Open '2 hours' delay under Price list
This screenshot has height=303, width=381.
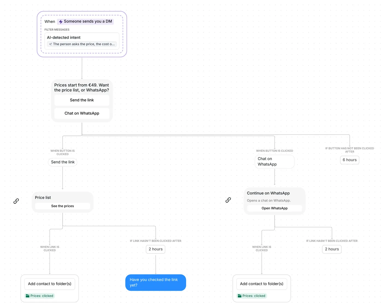click(156, 249)
